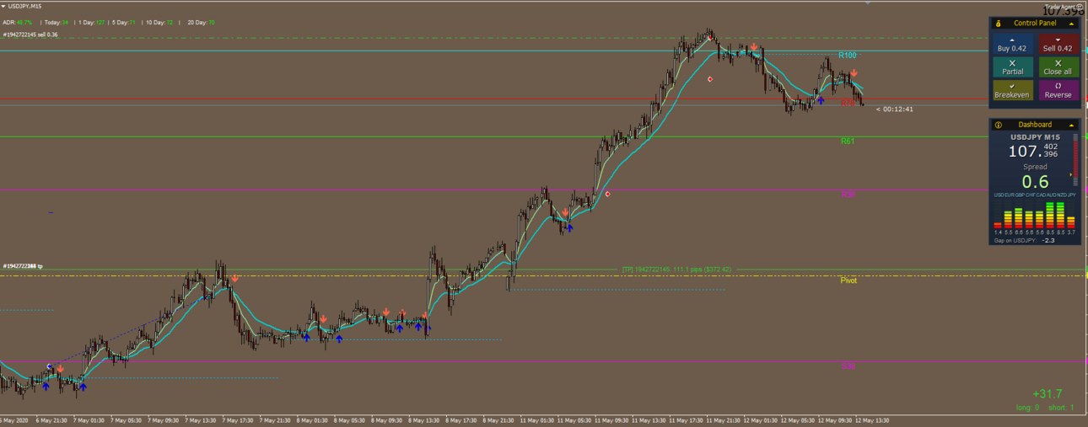Click the Spread value 0.6
The height and width of the screenshot is (427, 1088).
(x=1035, y=182)
